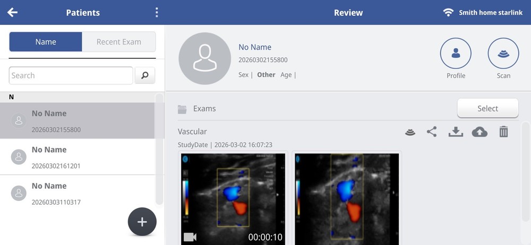Click the search magnifier button
Viewport: 531px width, 245px height.
coord(144,75)
